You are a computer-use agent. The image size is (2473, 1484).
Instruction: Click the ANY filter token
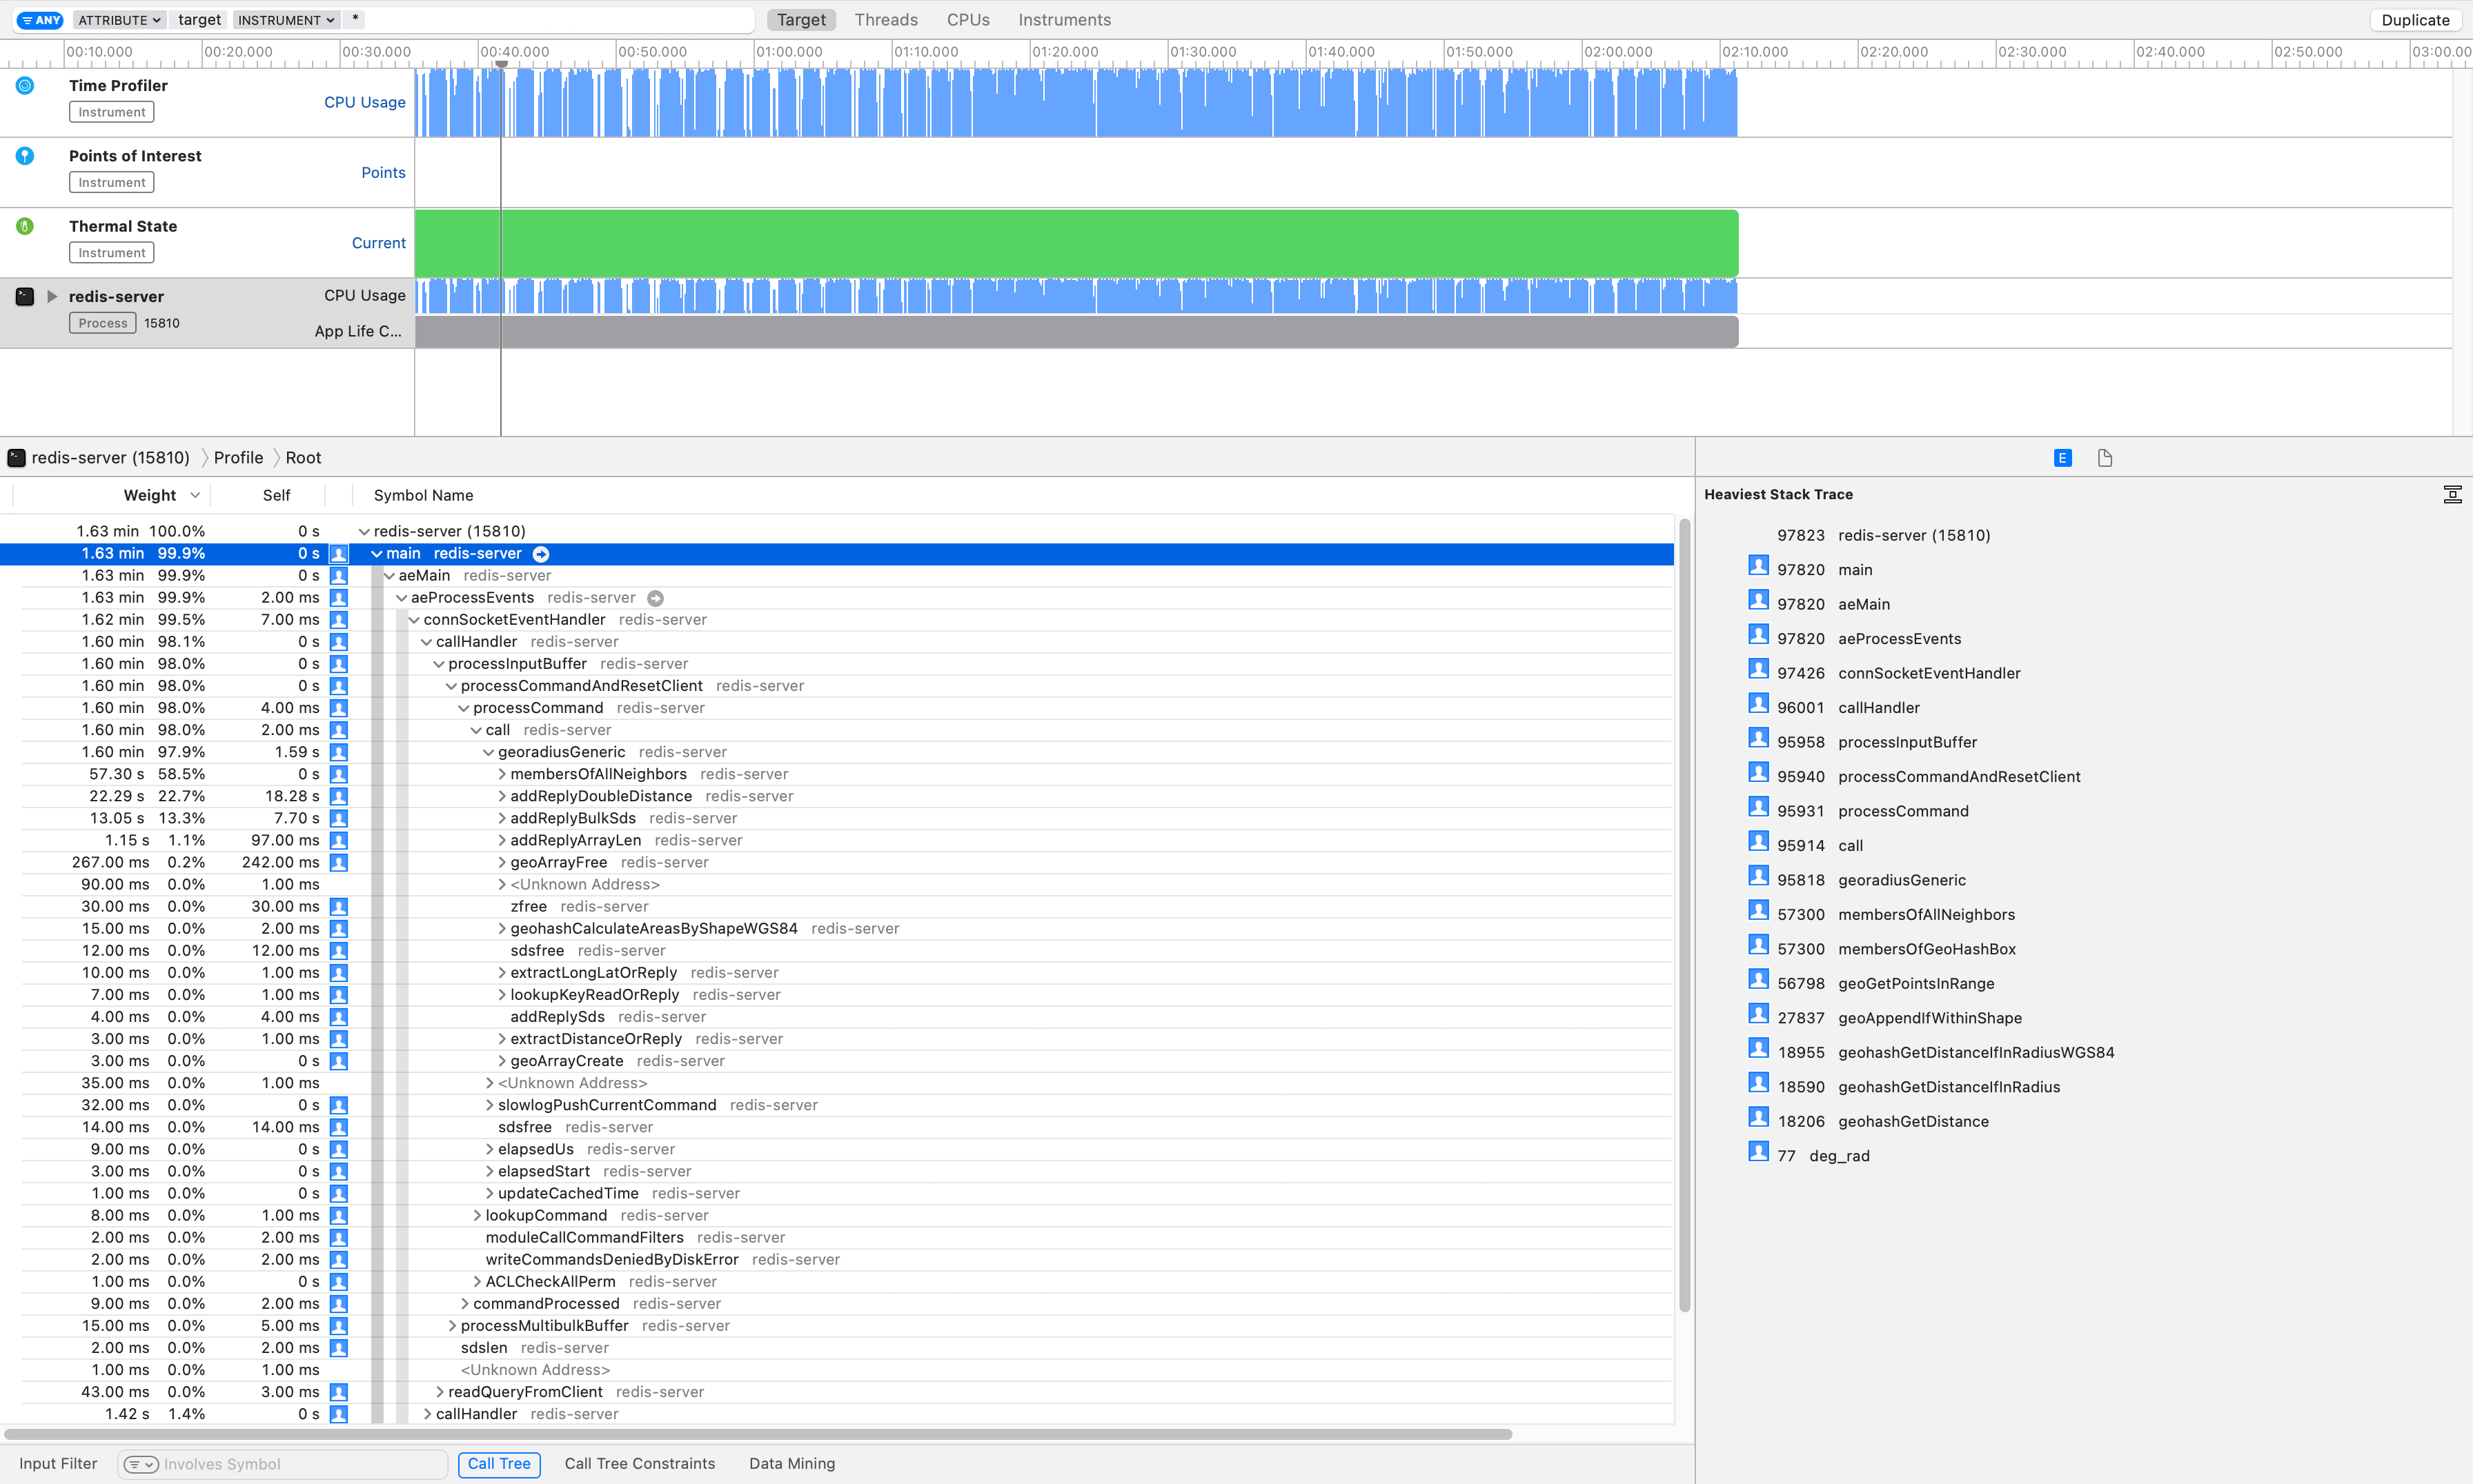(40, 20)
